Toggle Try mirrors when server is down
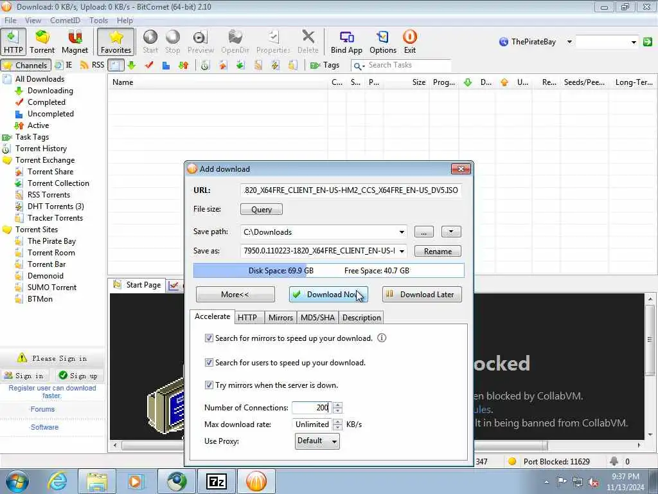 pos(209,385)
